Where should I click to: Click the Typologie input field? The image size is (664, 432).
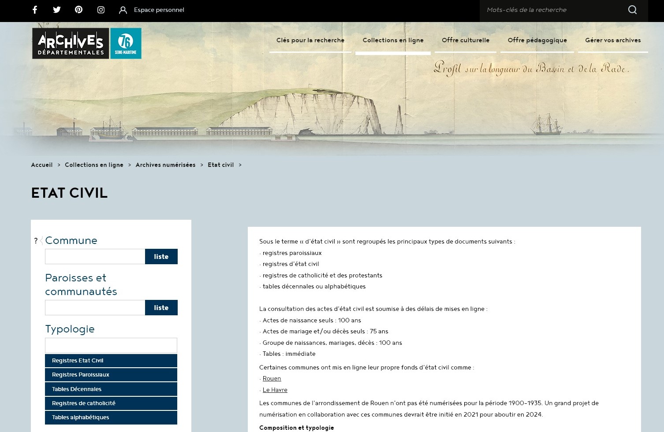(x=111, y=345)
